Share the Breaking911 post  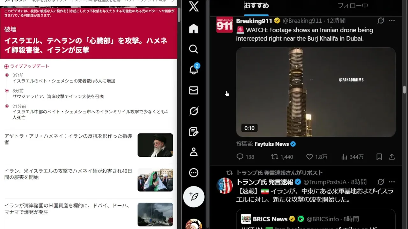(392, 157)
